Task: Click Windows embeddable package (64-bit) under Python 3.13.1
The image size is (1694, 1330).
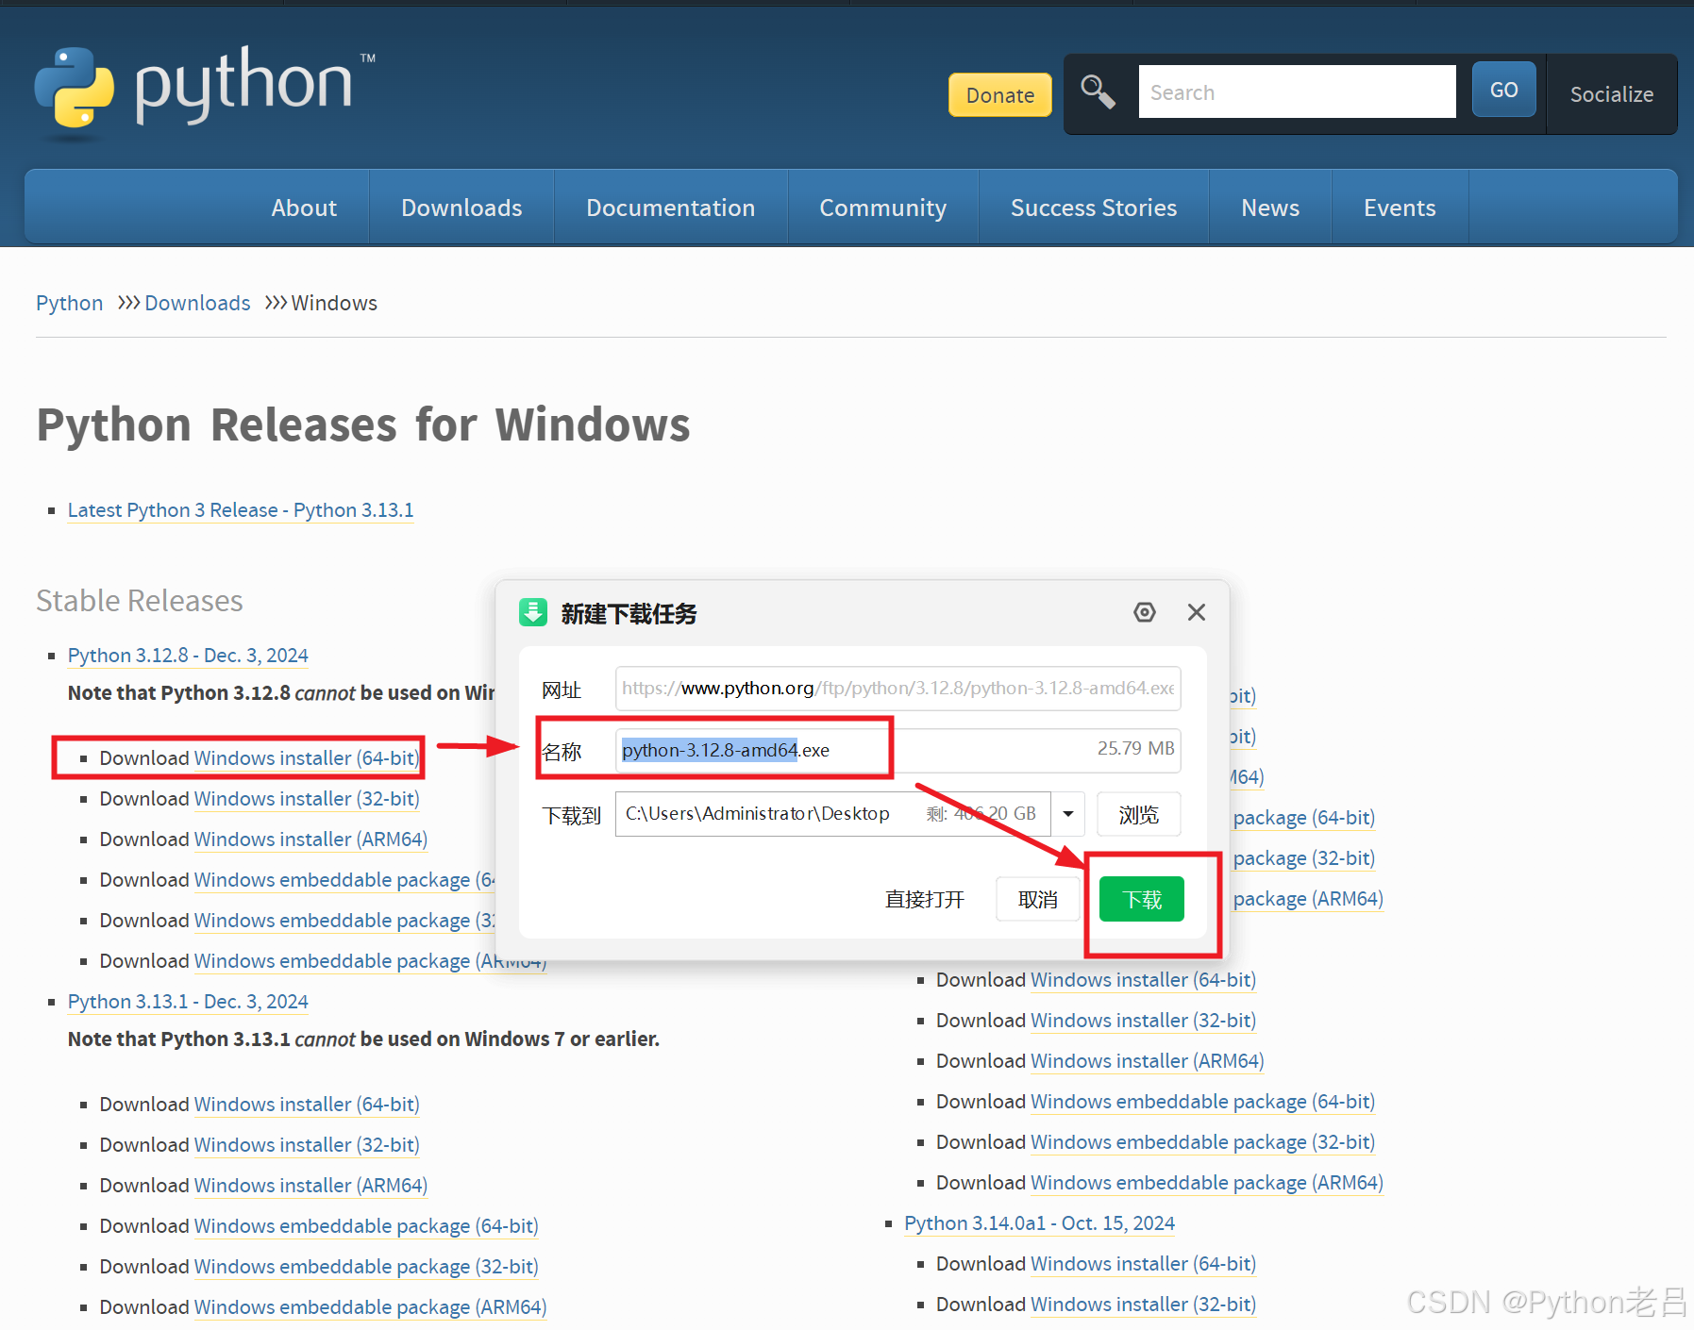Action: pyautogui.click(x=366, y=1226)
